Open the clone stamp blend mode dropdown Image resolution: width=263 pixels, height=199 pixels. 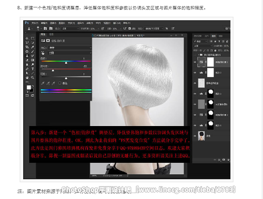70,29
